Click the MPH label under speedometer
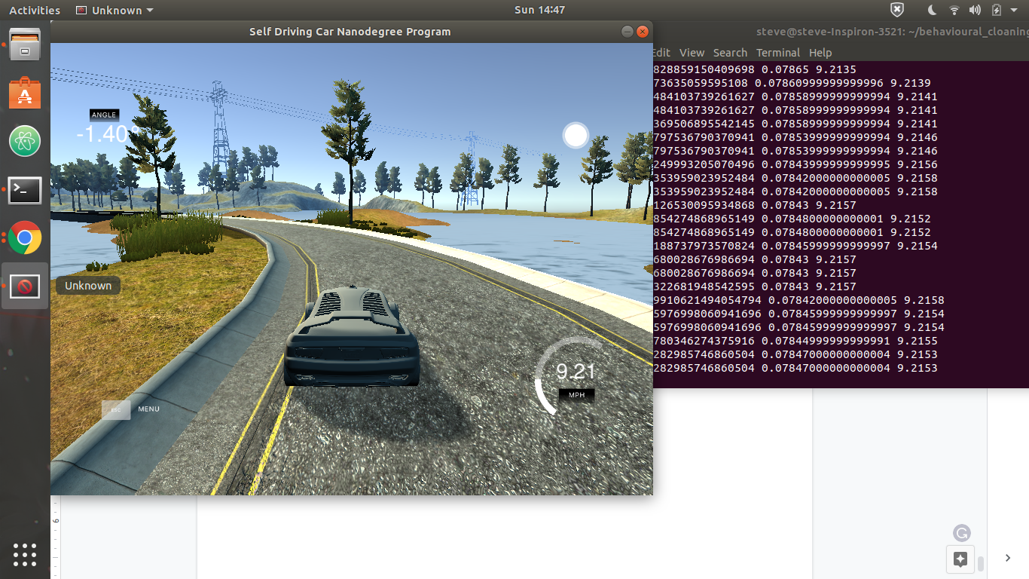The width and height of the screenshot is (1029, 579). click(x=576, y=394)
